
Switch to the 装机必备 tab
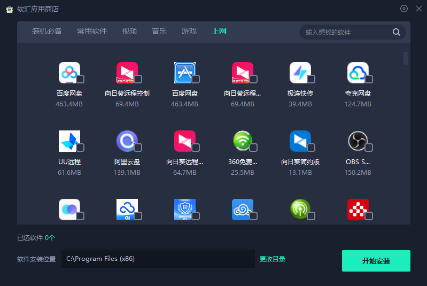pos(47,32)
